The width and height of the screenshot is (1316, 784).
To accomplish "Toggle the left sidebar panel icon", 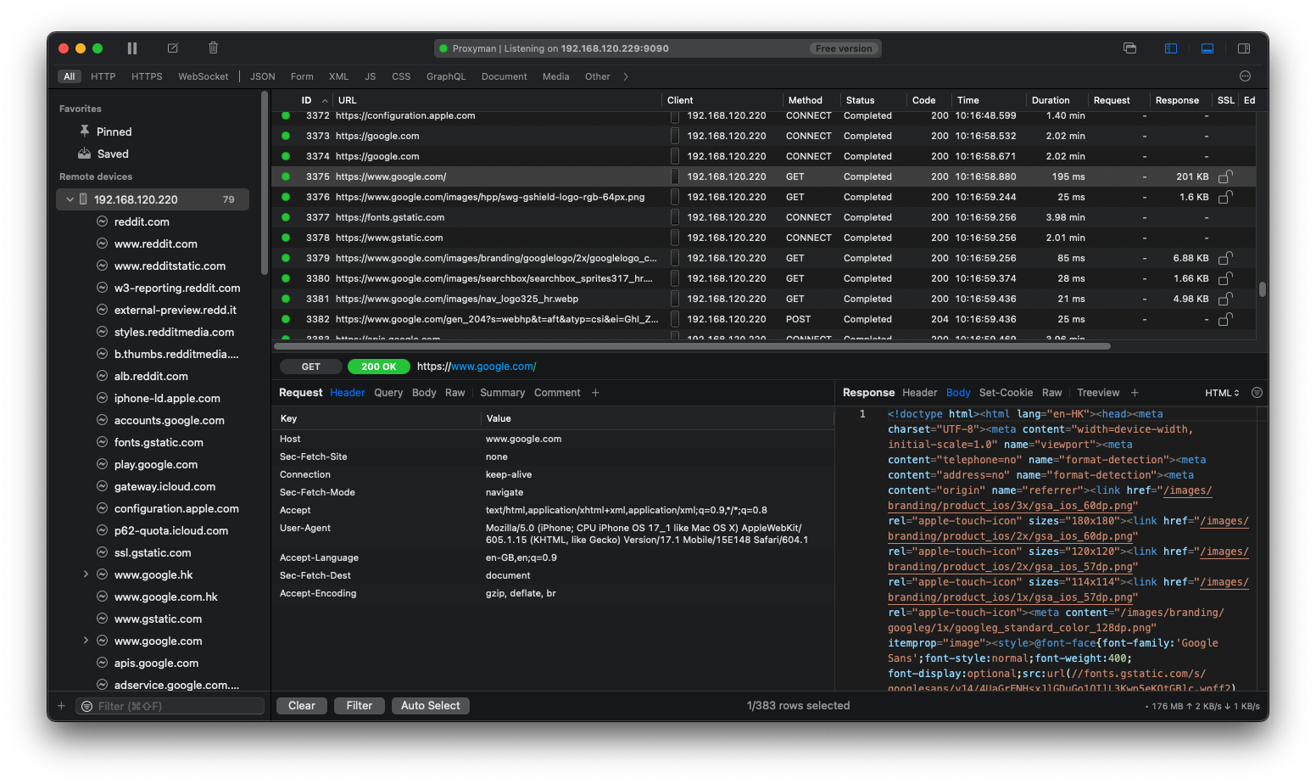I will [x=1171, y=48].
